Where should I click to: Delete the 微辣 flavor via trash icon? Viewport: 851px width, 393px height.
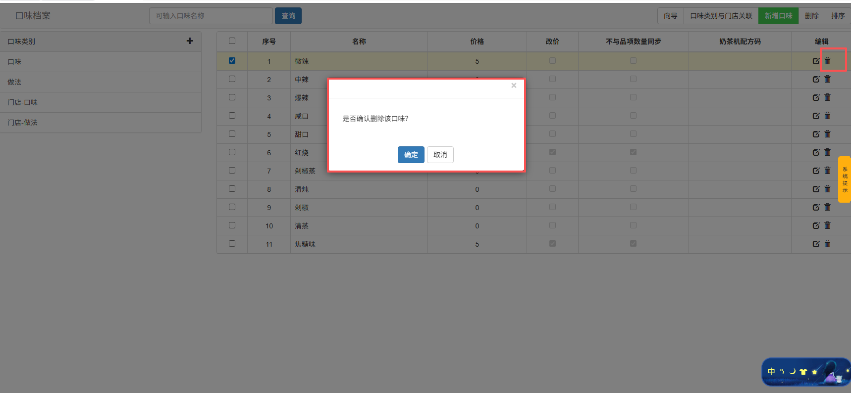click(827, 61)
